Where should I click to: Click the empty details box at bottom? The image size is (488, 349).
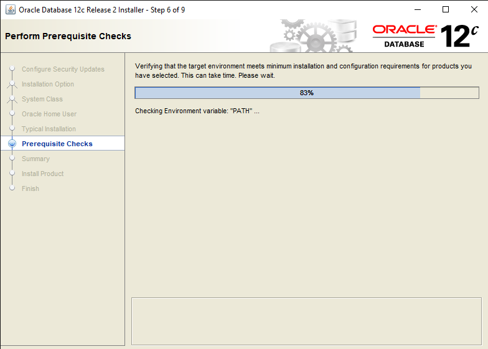[x=306, y=321]
